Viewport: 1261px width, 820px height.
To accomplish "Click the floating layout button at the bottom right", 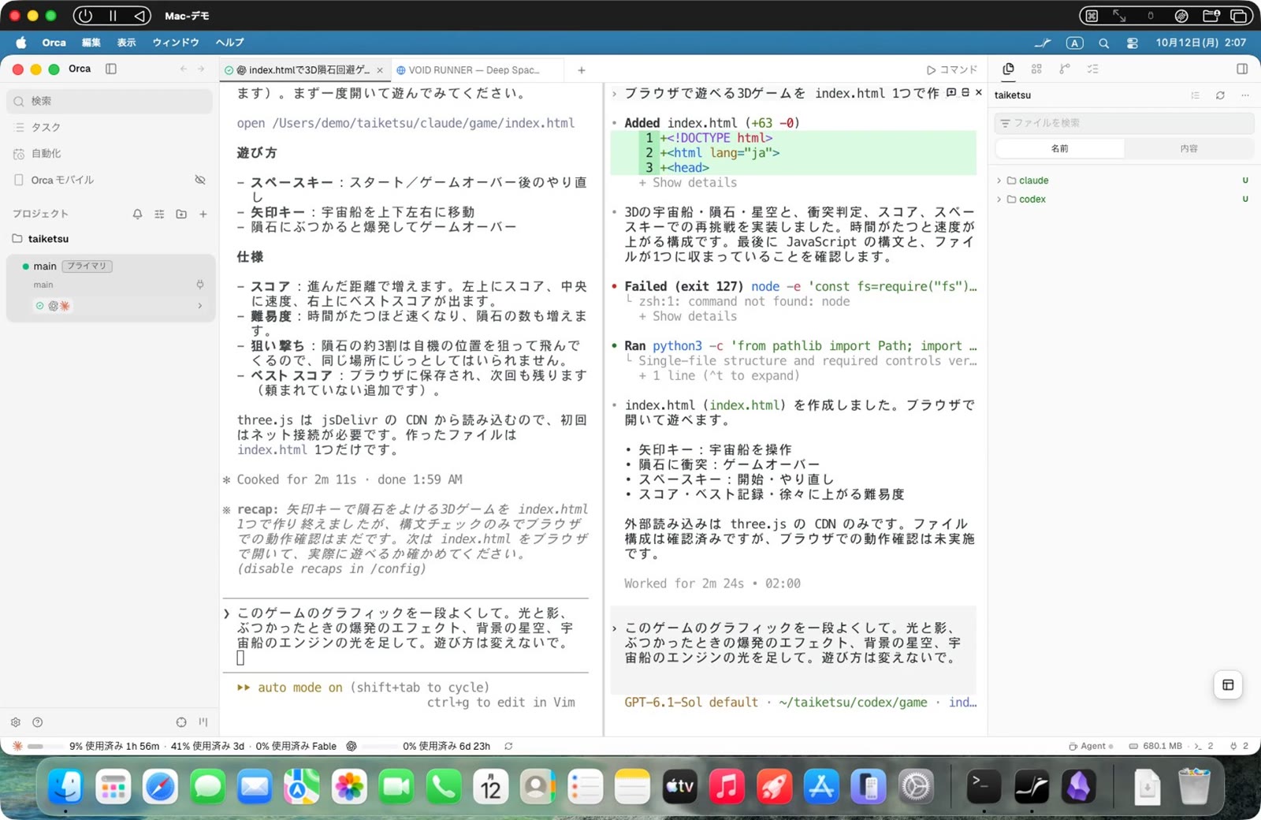I will click(1228, 685).
